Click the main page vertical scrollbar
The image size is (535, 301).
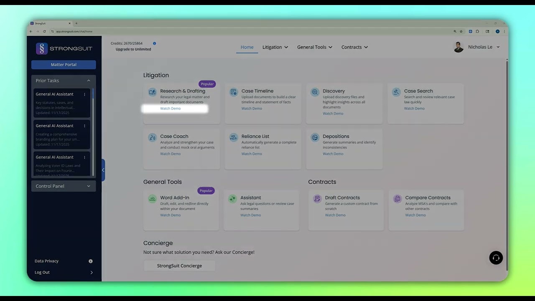507,165
